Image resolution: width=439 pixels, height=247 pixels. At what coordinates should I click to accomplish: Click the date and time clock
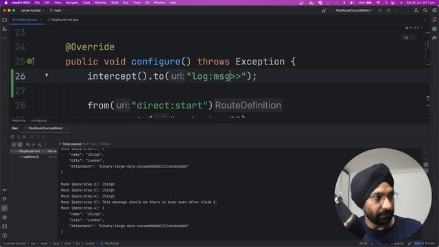click(420, 3)
